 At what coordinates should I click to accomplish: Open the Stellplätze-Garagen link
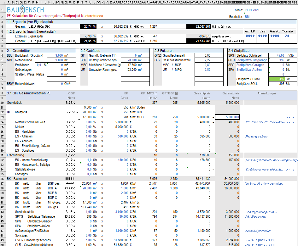tap(250, 65)
